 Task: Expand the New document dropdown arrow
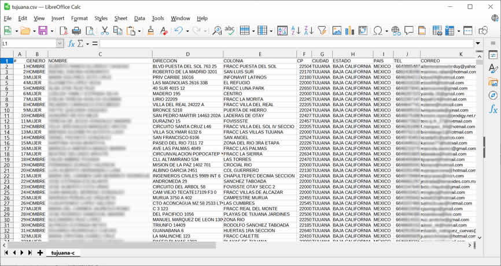click(16, 31)
